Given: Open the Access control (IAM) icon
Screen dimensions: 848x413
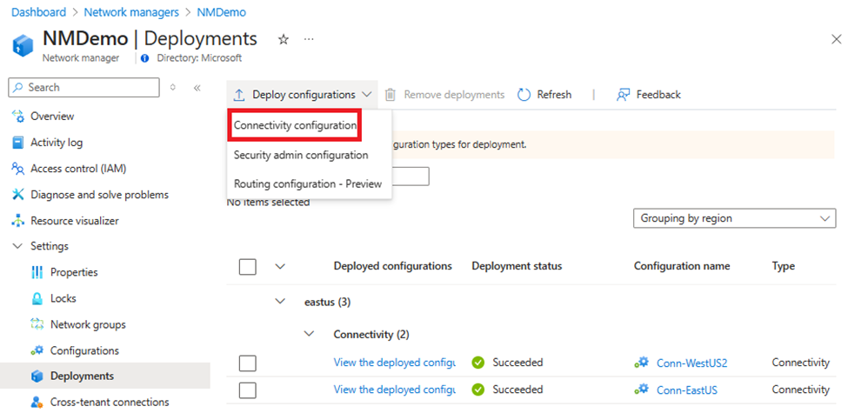Looking at the screenshot, I should 17,169.
